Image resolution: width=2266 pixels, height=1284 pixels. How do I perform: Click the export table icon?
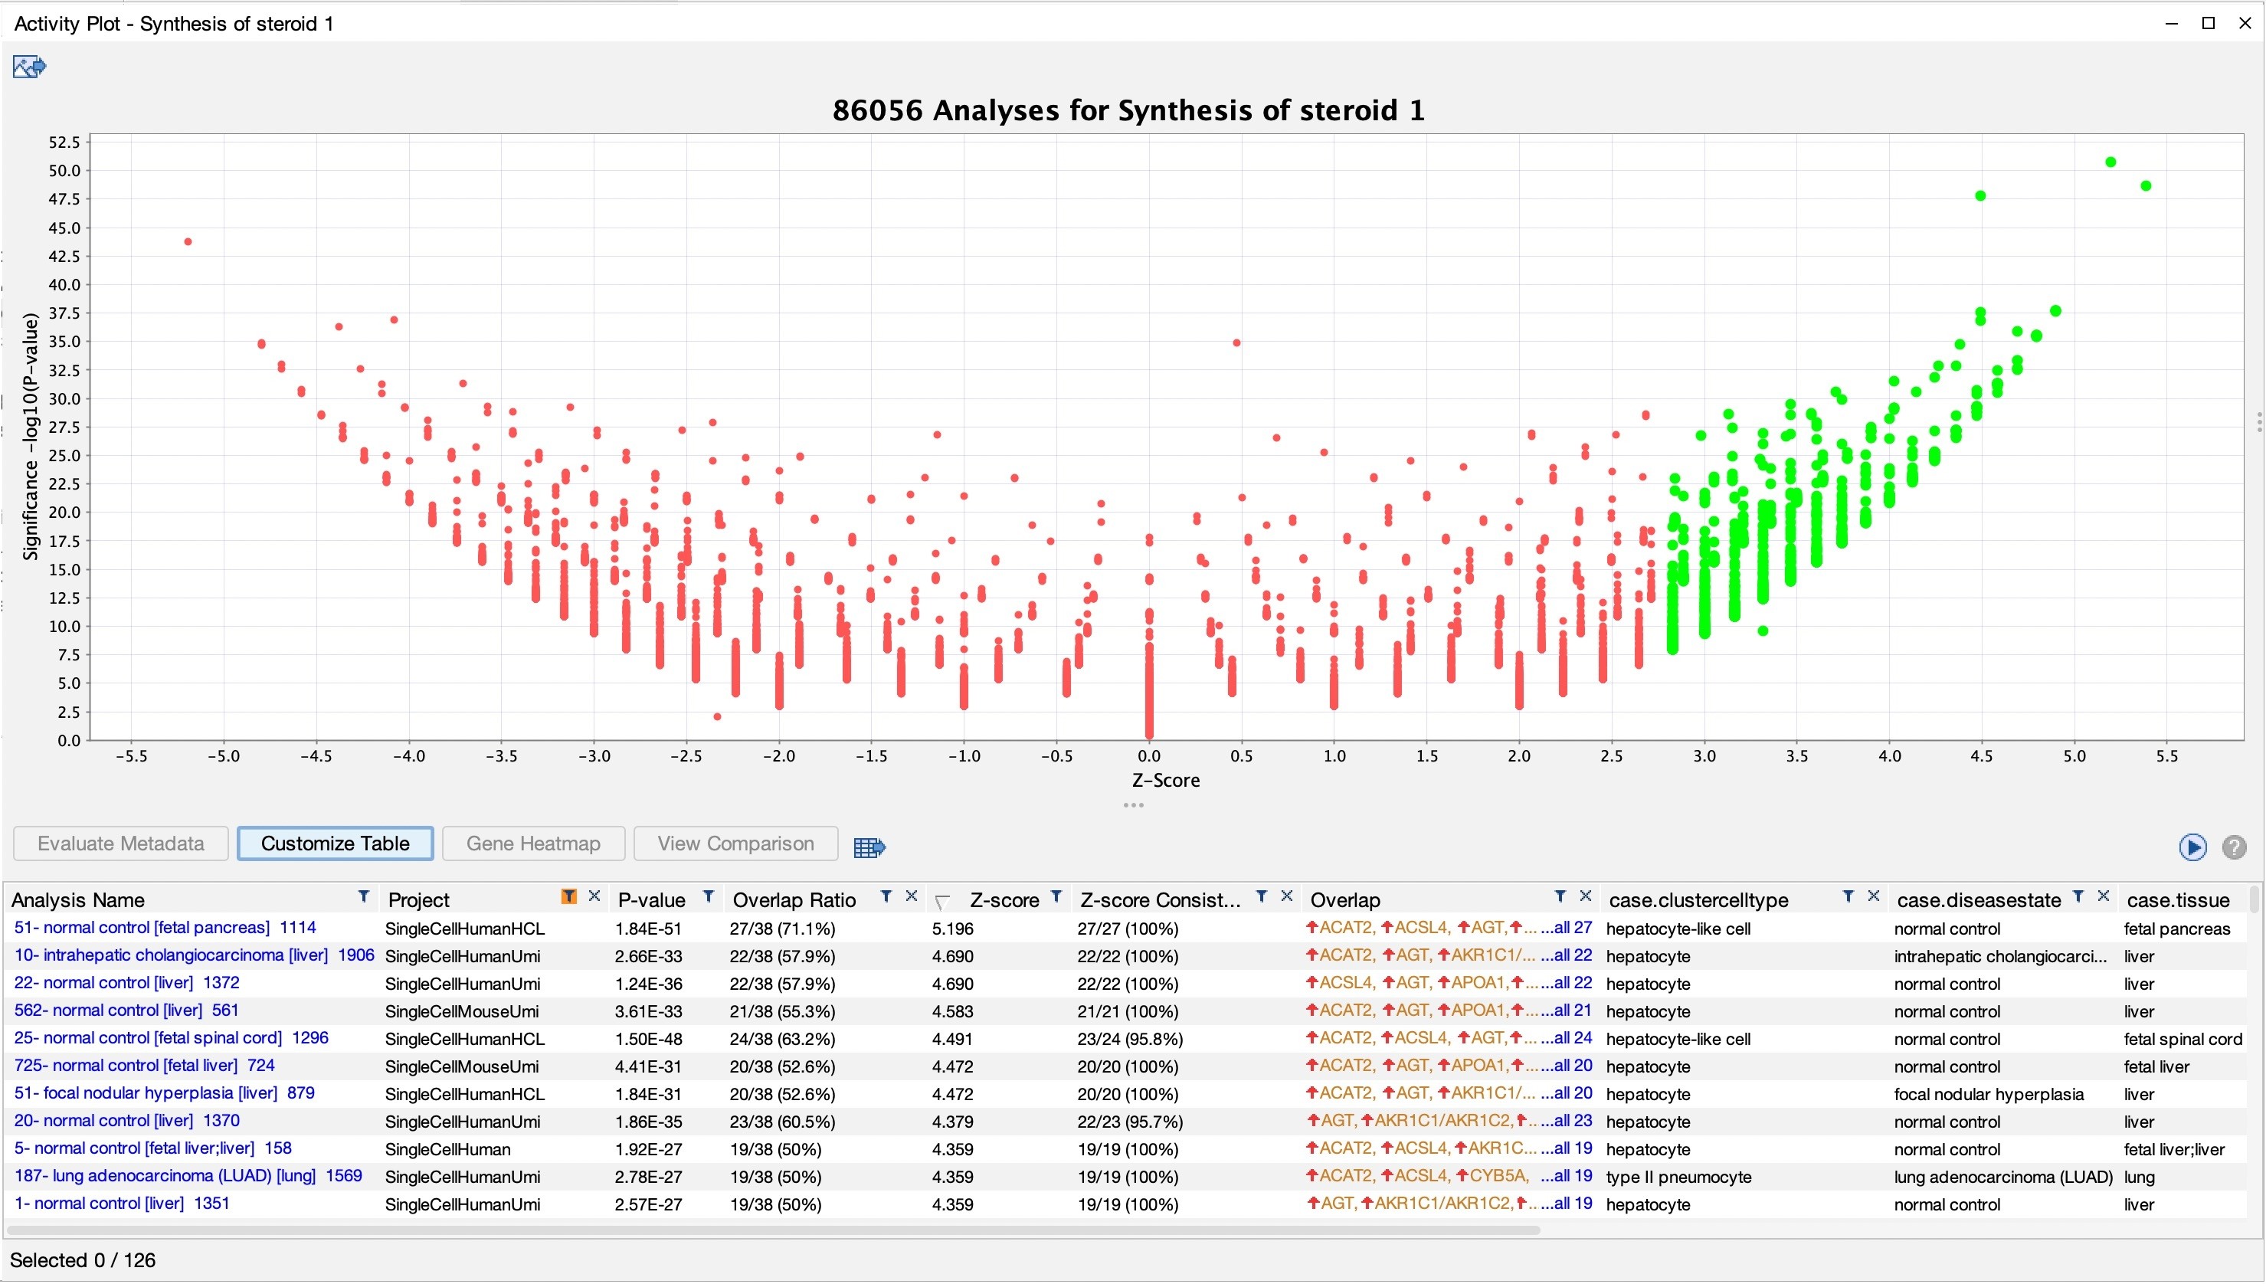tap(869, 847)
